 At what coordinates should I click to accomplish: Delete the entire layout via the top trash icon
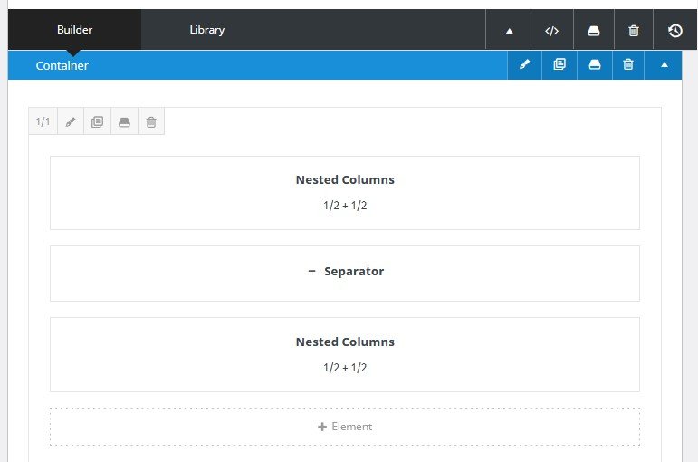click(634, 30)
